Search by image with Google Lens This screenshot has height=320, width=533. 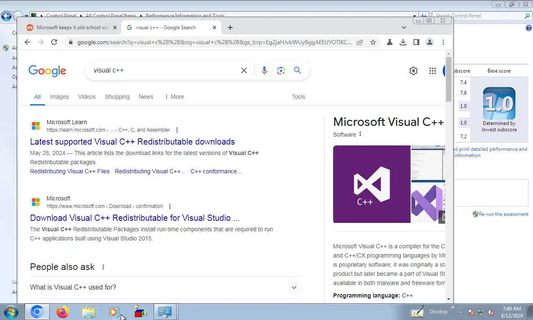281,70
